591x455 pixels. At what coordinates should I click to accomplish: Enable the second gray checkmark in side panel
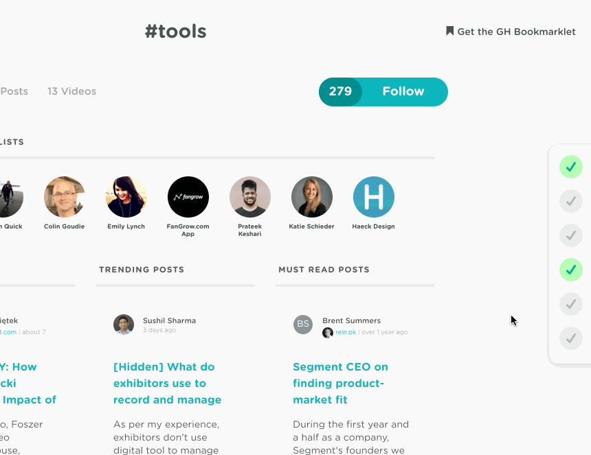pos(570,201)
